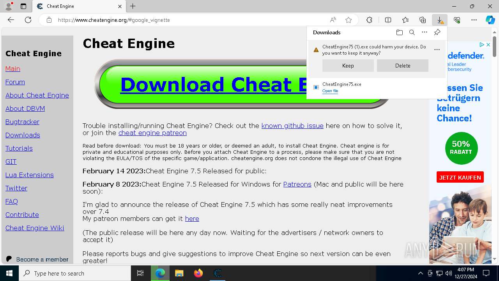This screenshot has height=281, width=499.
Task: Open FAQ sidebar link
Action: point(12,201)
